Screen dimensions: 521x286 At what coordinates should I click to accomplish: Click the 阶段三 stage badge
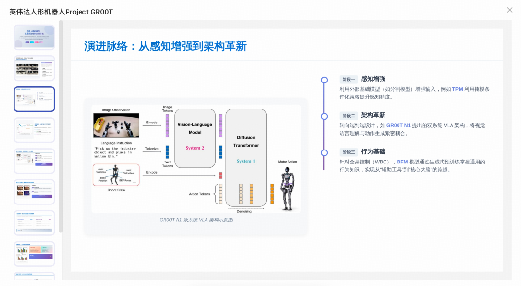click(x=349, y=152)
